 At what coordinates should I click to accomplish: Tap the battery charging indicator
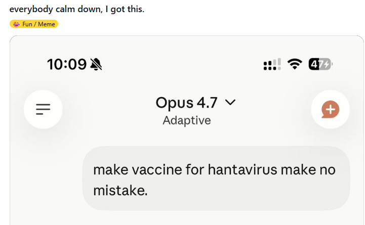320,64
